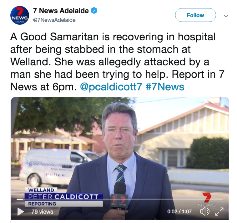The height and width of the screenshot is (223, 237).
Task: Click the 7 News Adelaide display name
Action: tap(61, 11)
